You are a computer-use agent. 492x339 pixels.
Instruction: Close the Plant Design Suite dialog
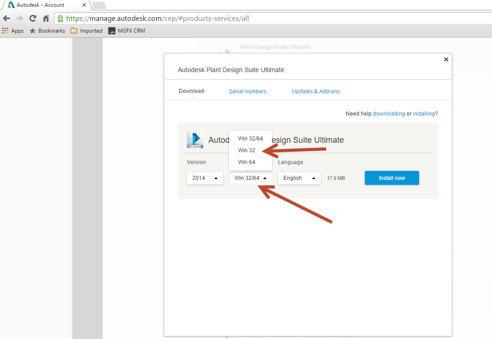446,59
